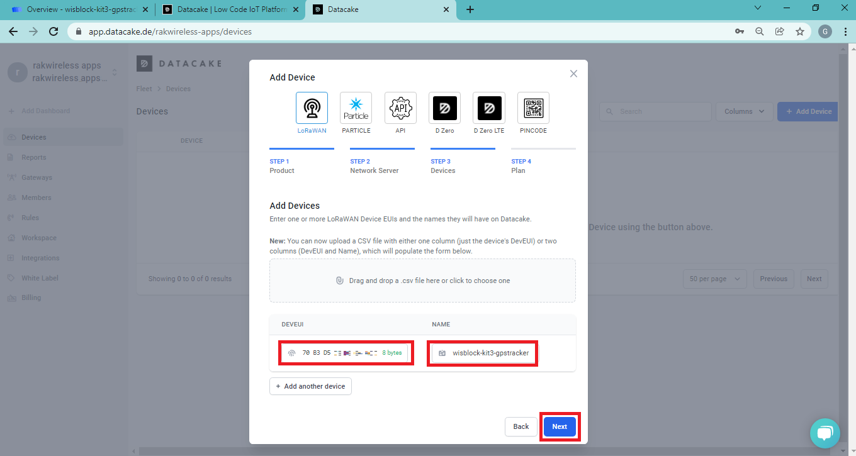Select the LoRaWAN device type icon
Screen dimensions: 856x456
[312, 108]
